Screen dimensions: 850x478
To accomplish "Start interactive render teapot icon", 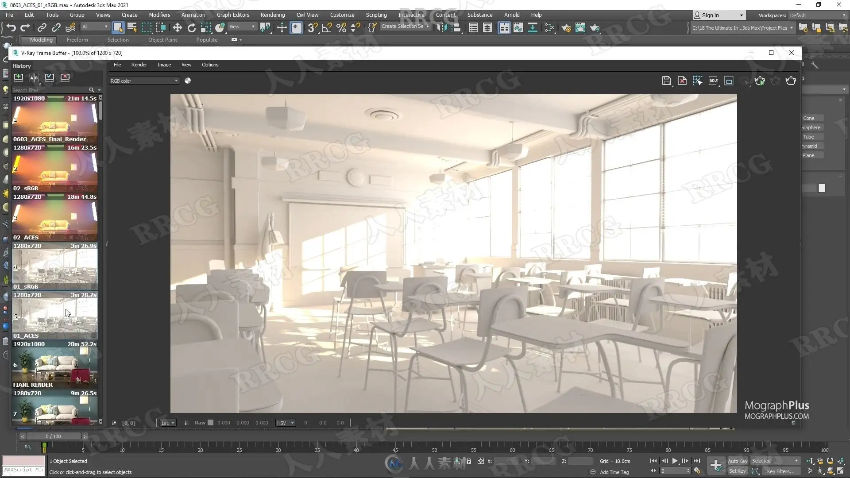I will (x=760, y=81).
